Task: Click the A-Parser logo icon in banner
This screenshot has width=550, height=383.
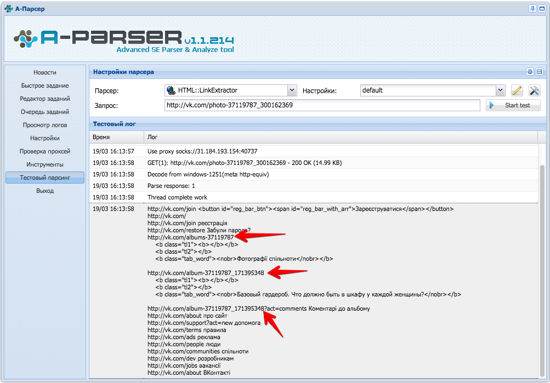Action: (26, 39)
